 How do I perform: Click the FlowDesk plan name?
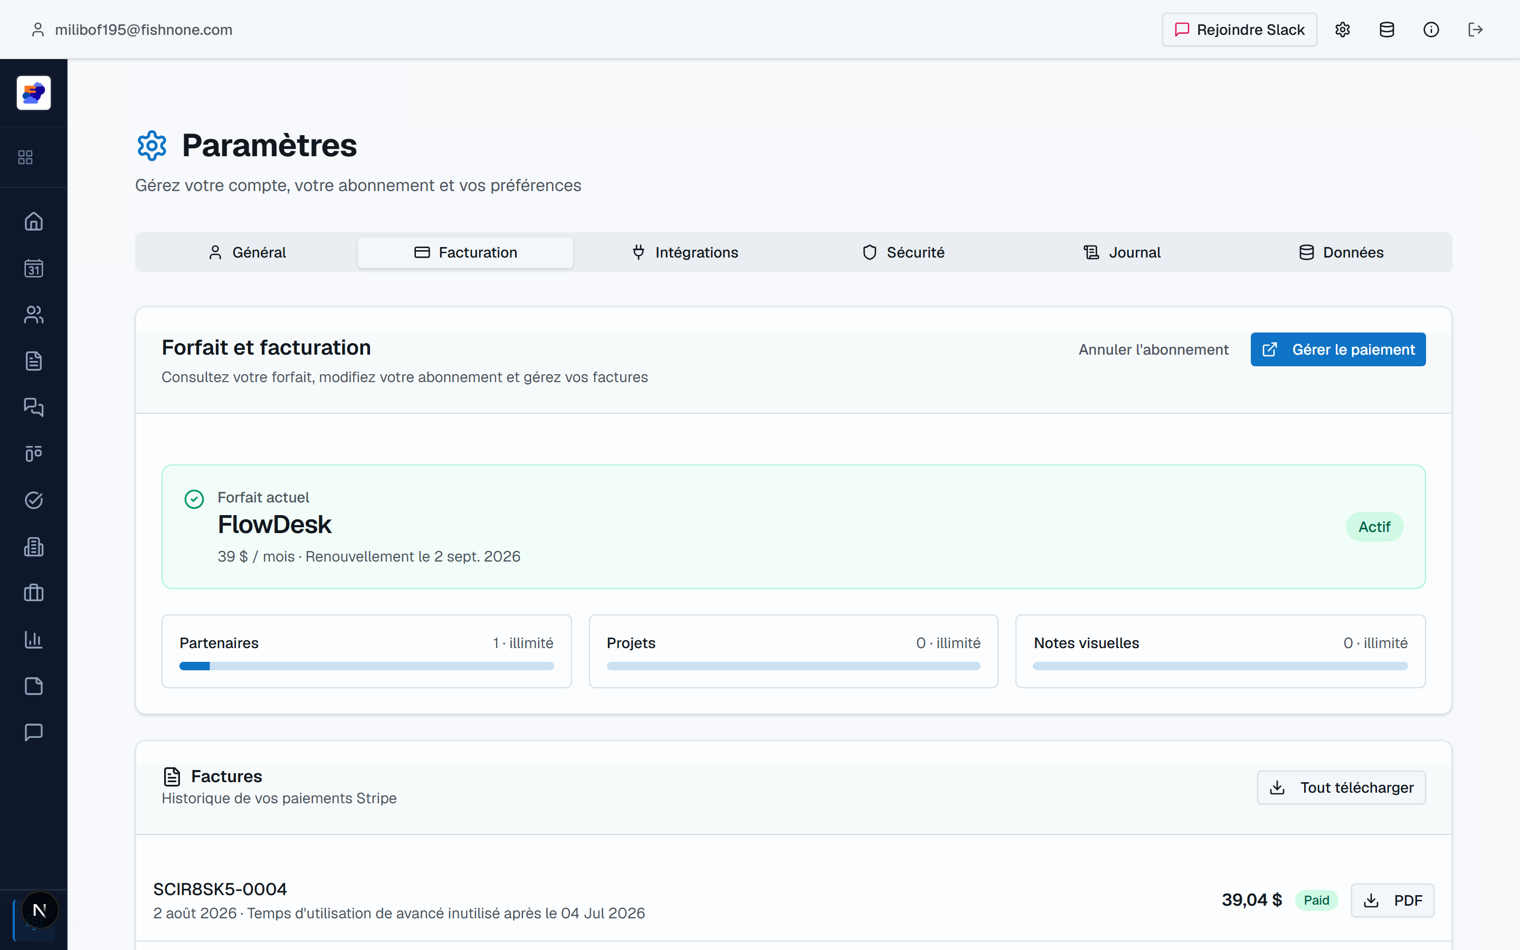(274, 525)
